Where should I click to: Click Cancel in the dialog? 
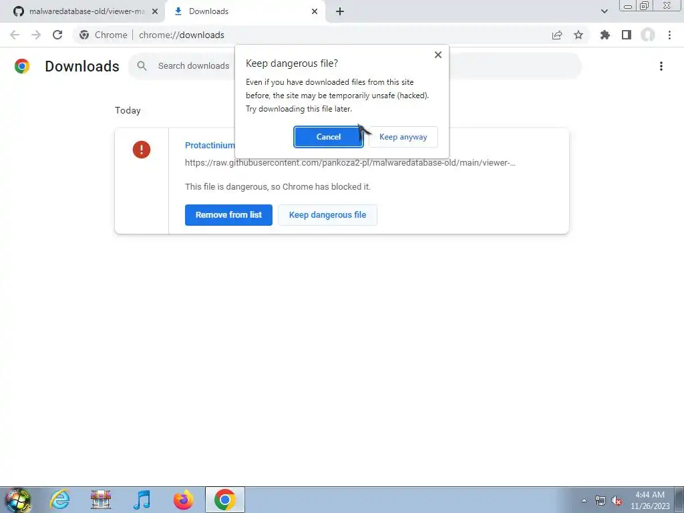[329, 137]
